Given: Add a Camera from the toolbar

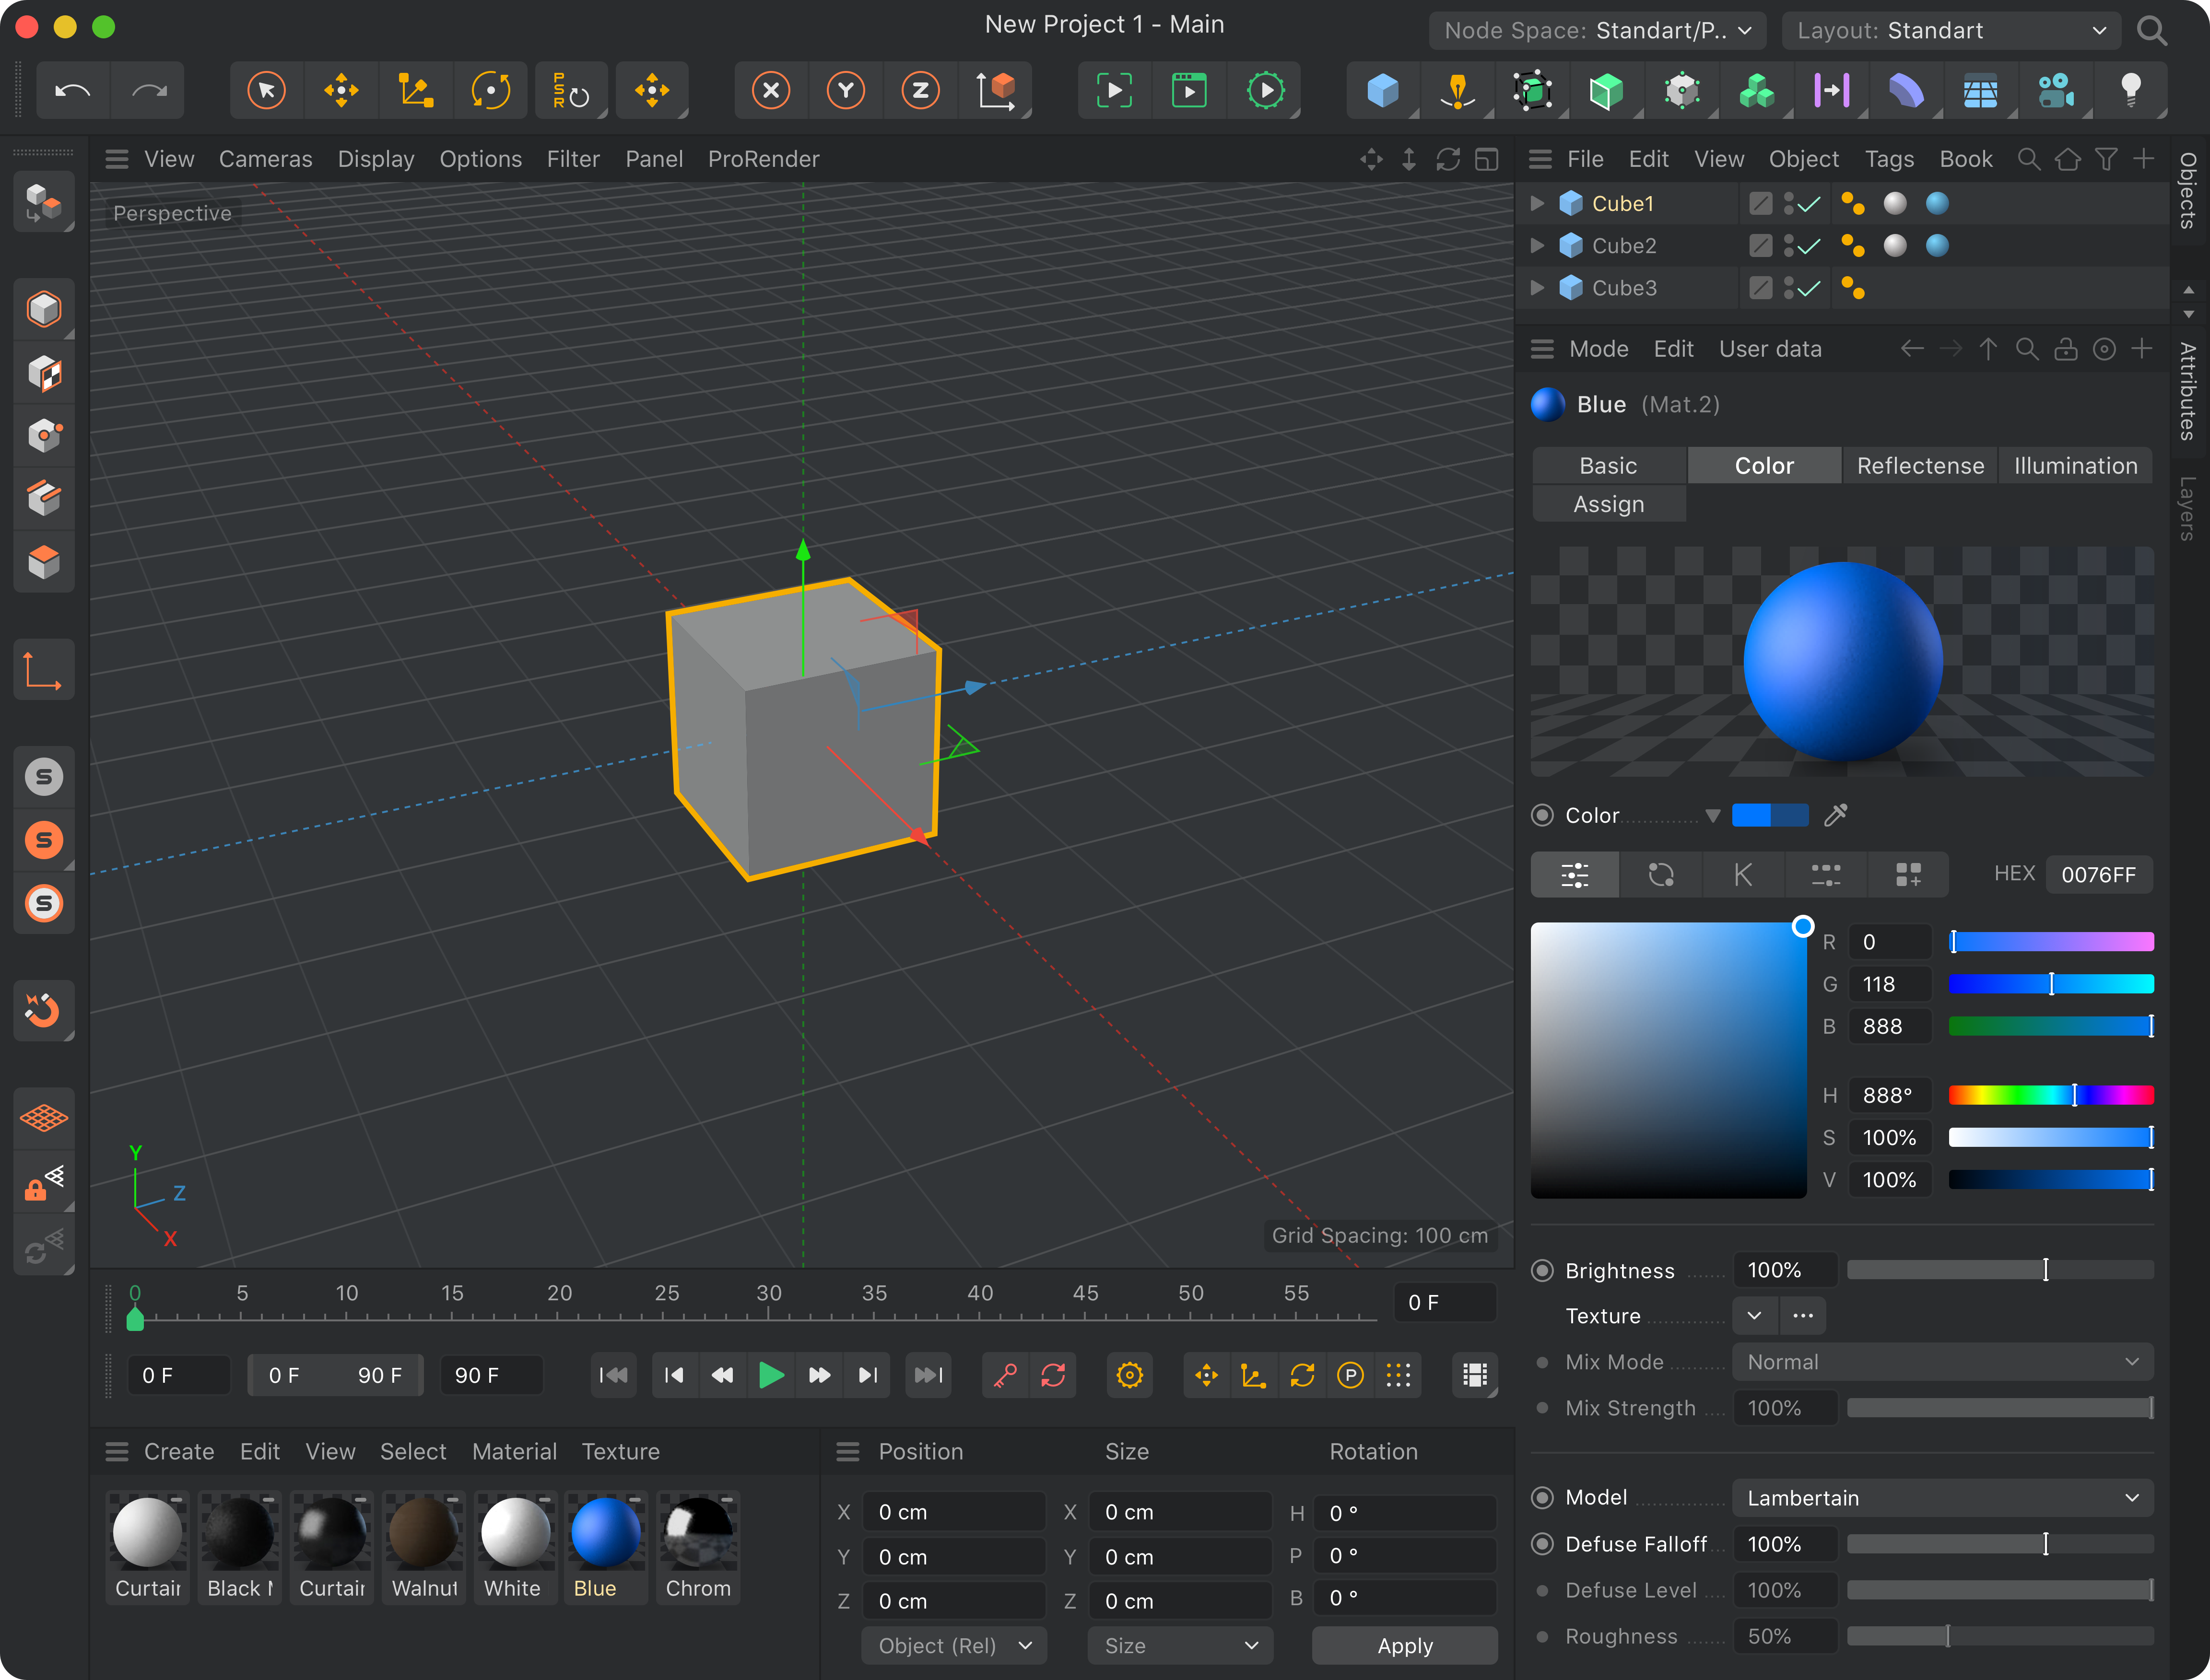Looking at the screenshot, I should (2056, 90).
